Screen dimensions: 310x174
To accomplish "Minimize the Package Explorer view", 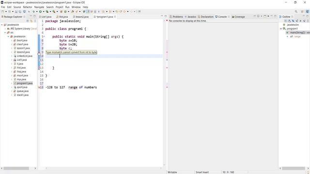I will [31, 16].
